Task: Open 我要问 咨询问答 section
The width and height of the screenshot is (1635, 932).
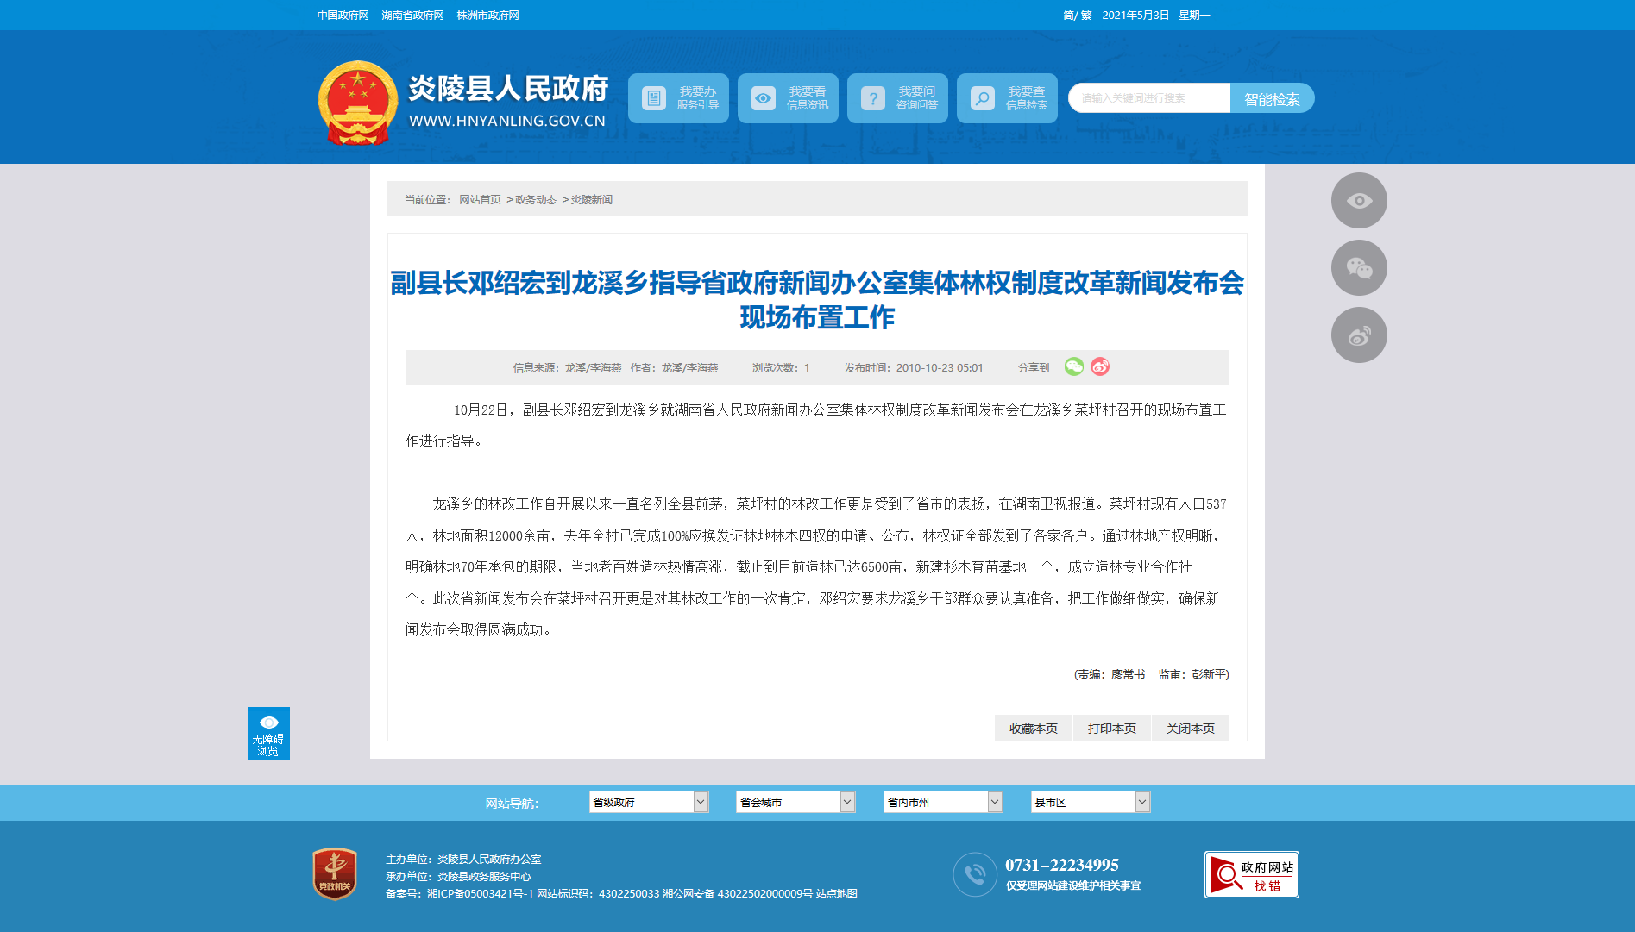Action: tap(897, 98)
